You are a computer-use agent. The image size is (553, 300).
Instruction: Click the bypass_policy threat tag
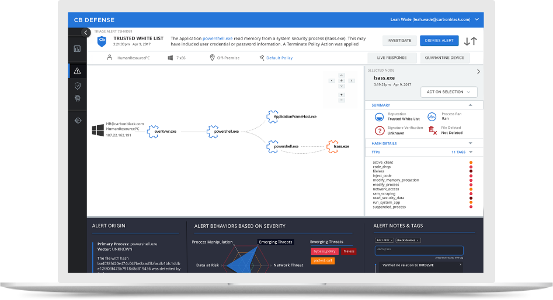coord(325,252)
